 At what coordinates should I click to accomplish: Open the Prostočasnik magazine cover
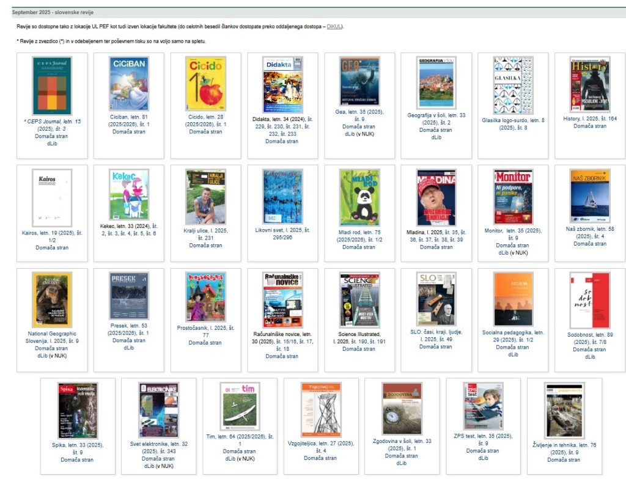point(205,297)
